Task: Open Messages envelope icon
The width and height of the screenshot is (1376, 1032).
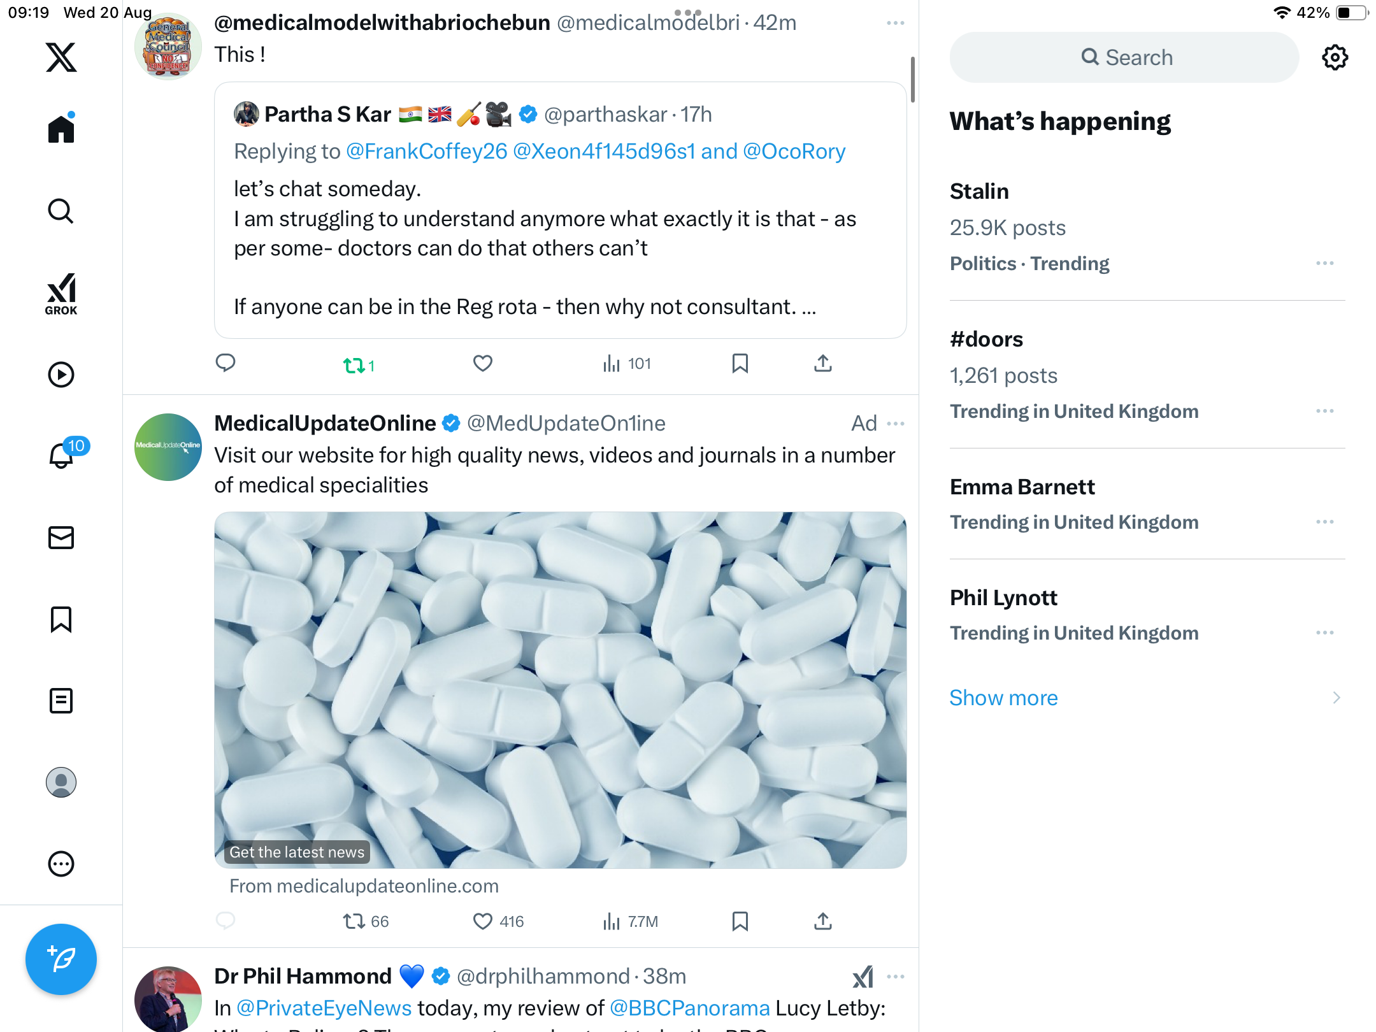Action: [61, 538]
